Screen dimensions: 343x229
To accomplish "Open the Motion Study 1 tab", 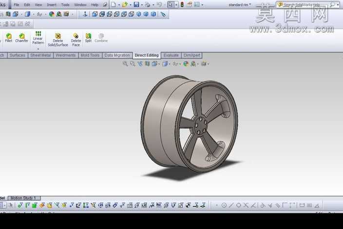I will coord(24,198).
